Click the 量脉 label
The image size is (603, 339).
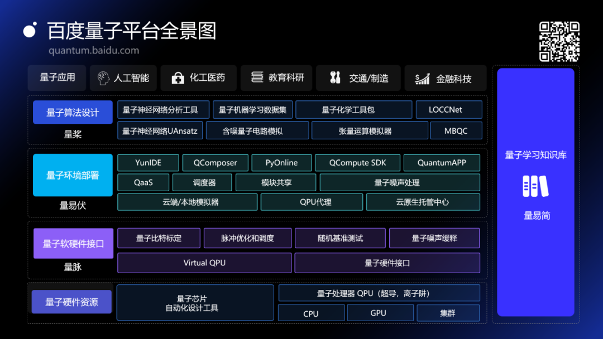click(73, 267)
